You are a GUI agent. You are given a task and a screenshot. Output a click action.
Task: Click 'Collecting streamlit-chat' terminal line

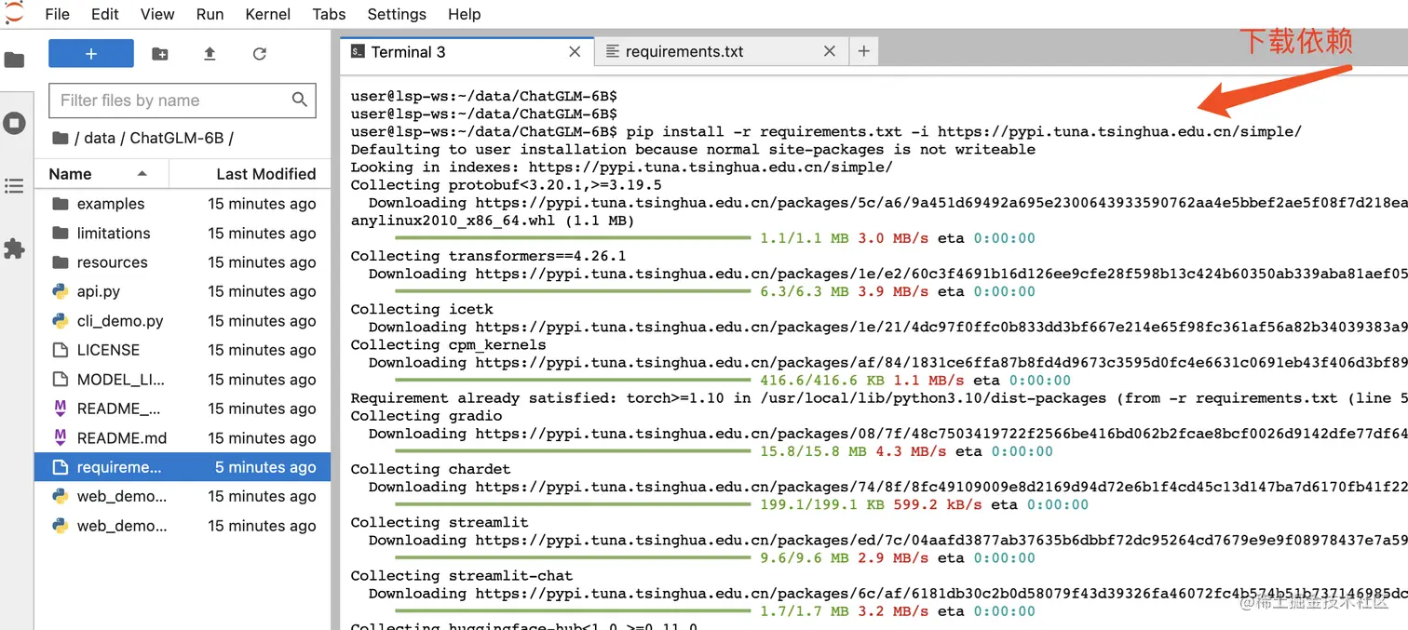click(462, 576)
